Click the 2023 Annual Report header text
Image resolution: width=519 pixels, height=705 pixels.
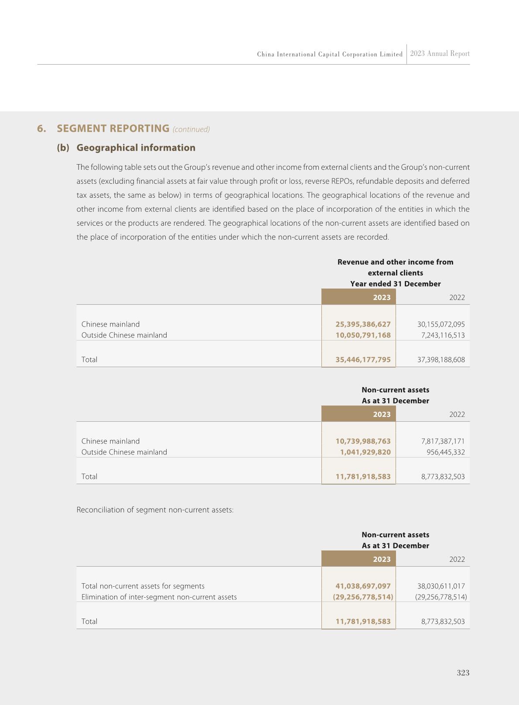[440, 54]
